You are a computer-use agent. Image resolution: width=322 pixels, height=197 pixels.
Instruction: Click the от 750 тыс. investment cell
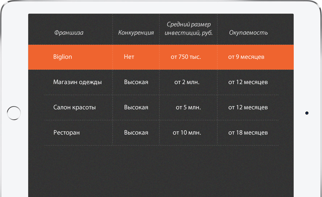pyautogui.click(x=186, y=57)
